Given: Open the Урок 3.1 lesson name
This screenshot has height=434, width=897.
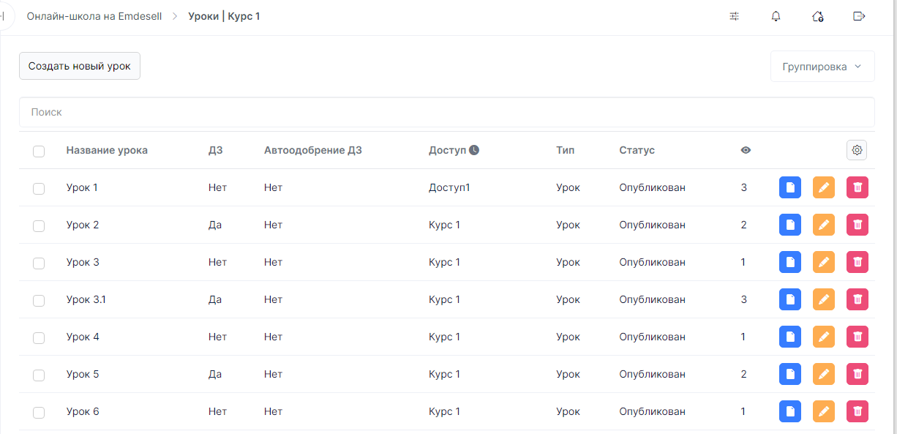Looking at the screenshot, I should pos(86,299).
